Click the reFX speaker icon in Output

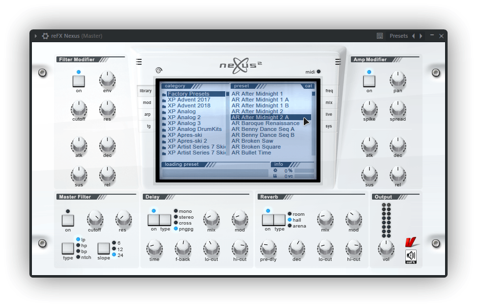pos(411,256)
